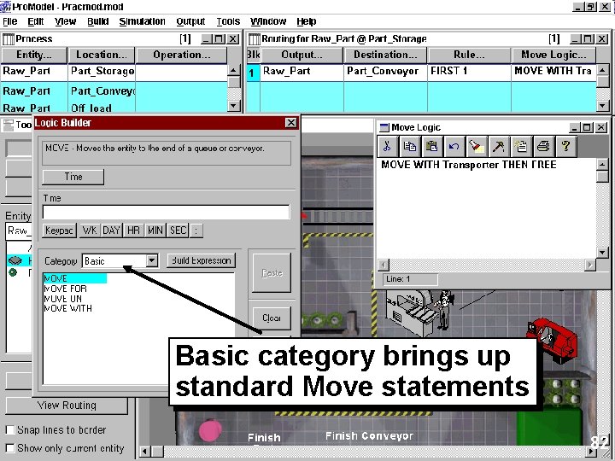The height and width of the screenshot is (461, 615).
Task: Open the Window menu
Action: 268,21
